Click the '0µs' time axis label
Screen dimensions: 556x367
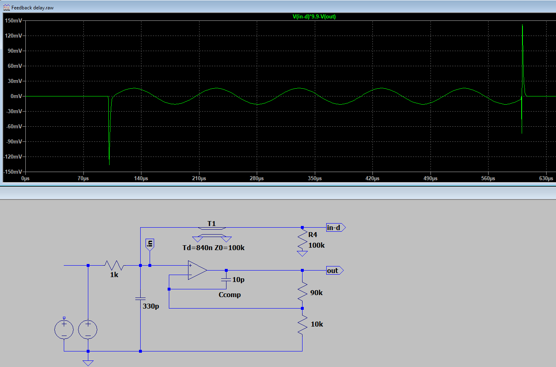pos(25,178)
